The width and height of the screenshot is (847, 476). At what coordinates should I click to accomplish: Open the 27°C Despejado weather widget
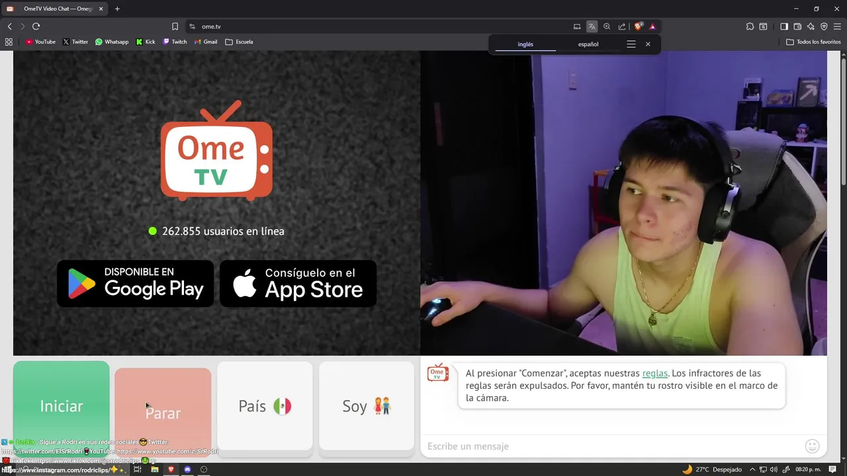point(712,469)
